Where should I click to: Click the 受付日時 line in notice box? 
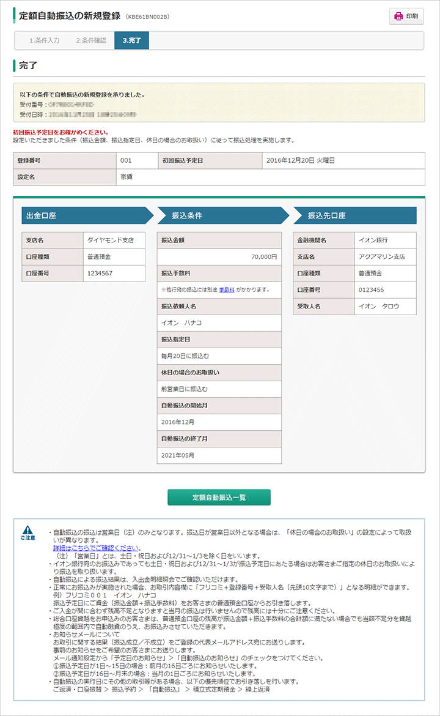coord(78,114)
